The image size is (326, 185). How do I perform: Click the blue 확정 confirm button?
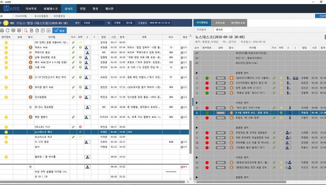coord(60,31)
